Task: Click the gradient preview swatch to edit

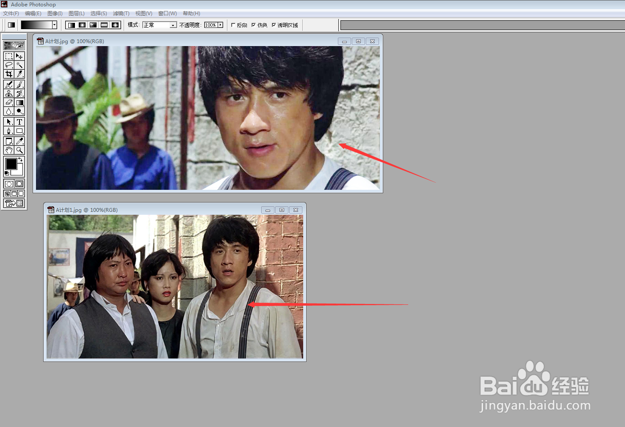Action: (x=36, y=25)
